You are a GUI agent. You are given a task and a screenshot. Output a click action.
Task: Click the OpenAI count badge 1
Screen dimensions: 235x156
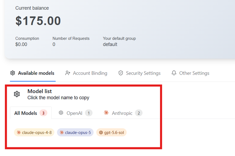[89, 113]
